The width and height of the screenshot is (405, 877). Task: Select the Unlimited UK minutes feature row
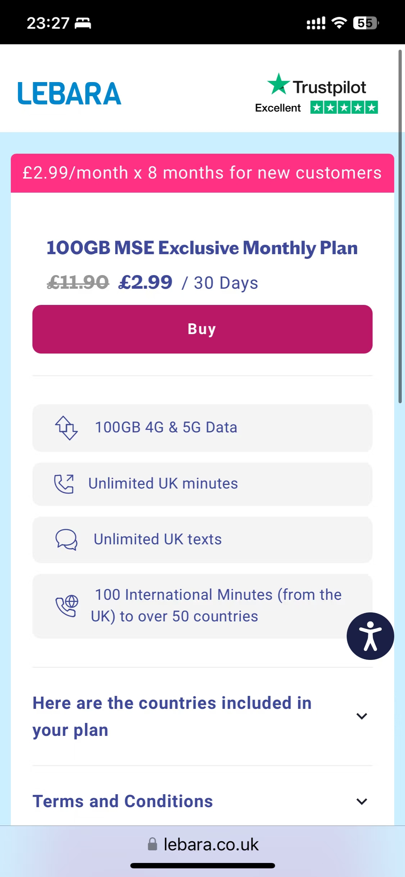(x=202, y=484)
